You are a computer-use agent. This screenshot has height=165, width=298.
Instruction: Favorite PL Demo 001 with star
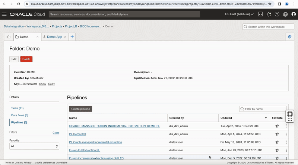click(277, 134)
